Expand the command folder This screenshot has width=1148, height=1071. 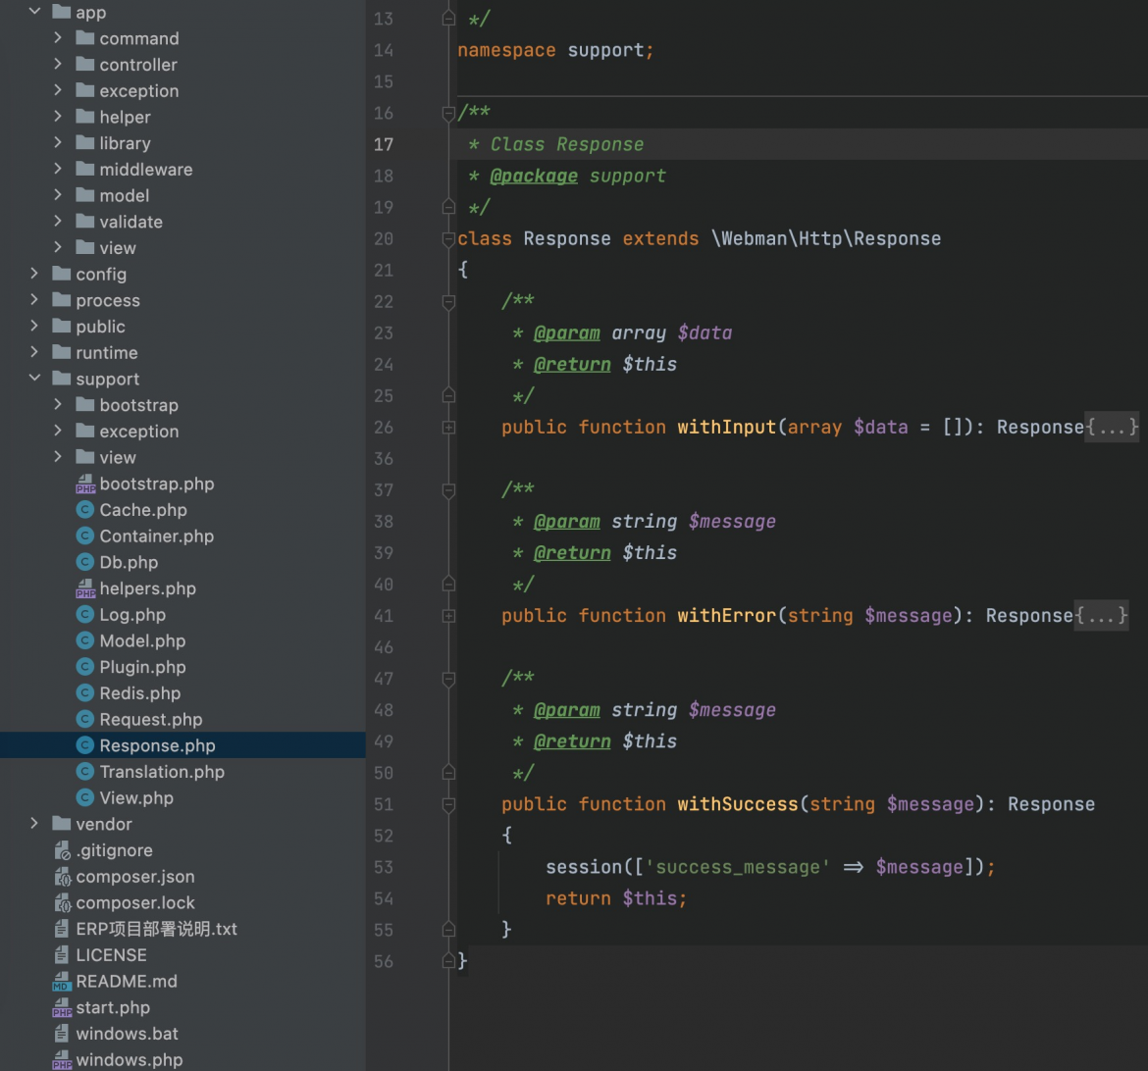[x=58, y=37]
